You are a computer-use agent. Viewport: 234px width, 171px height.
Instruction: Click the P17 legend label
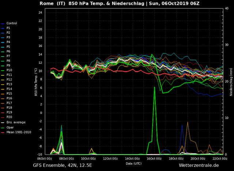(x=9, y=103)
